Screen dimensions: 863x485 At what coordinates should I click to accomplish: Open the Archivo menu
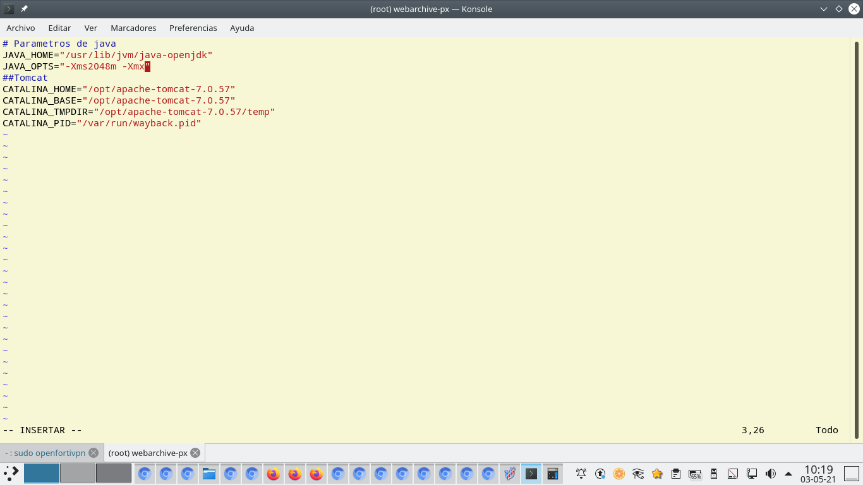pos(21,28)
